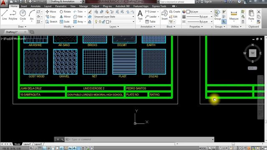Add a Linear dimension
The height and width of the screenshot is (150, 267).
coord(151,12)
